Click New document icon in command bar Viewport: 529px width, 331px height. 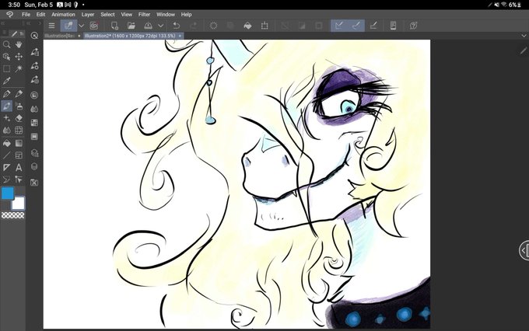114,26
